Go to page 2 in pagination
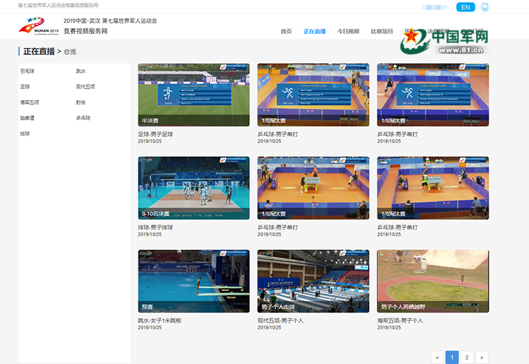Image resolution: width=529 pixels, height=364 pixels. point(466,357)
